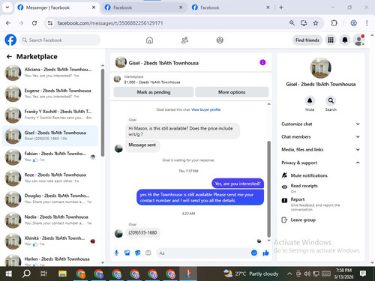Open the Menu grid icon
The width and height of the screenshot is (375, 281).
pos(331,40)
